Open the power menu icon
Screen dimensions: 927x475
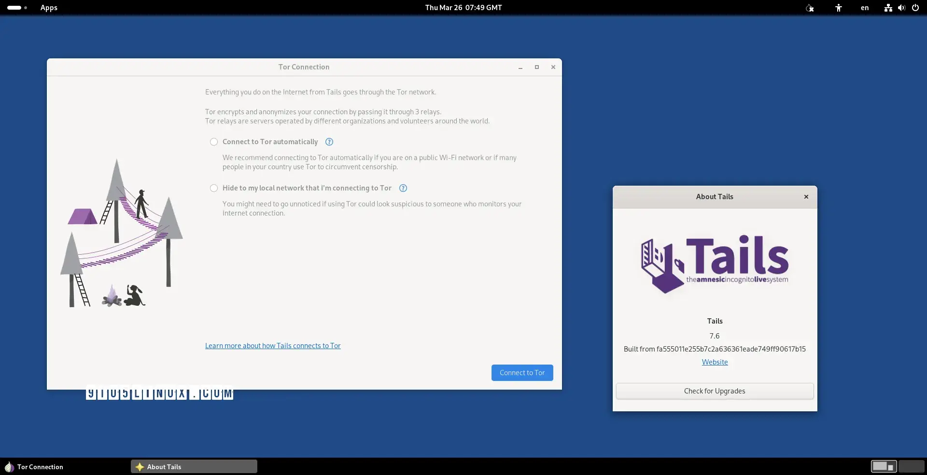tap(915, 8)
